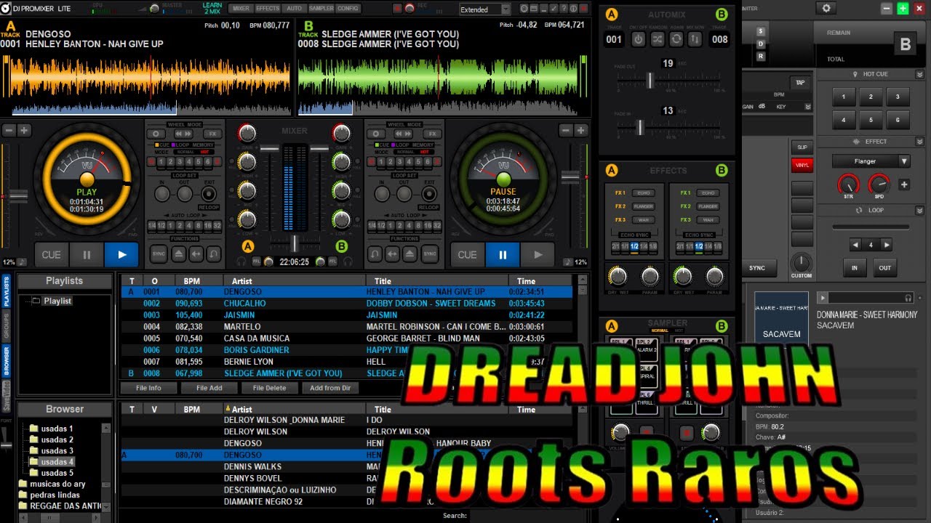Click the Automix MIX NOW icon
This screenshot has width=931, height=523.
point(695,39)
